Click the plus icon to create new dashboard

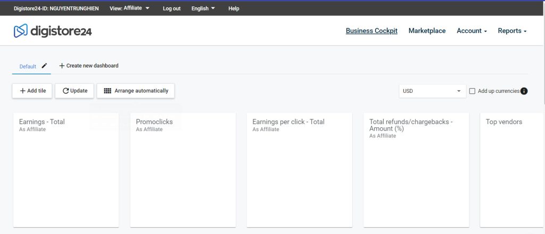coord(62,66)
